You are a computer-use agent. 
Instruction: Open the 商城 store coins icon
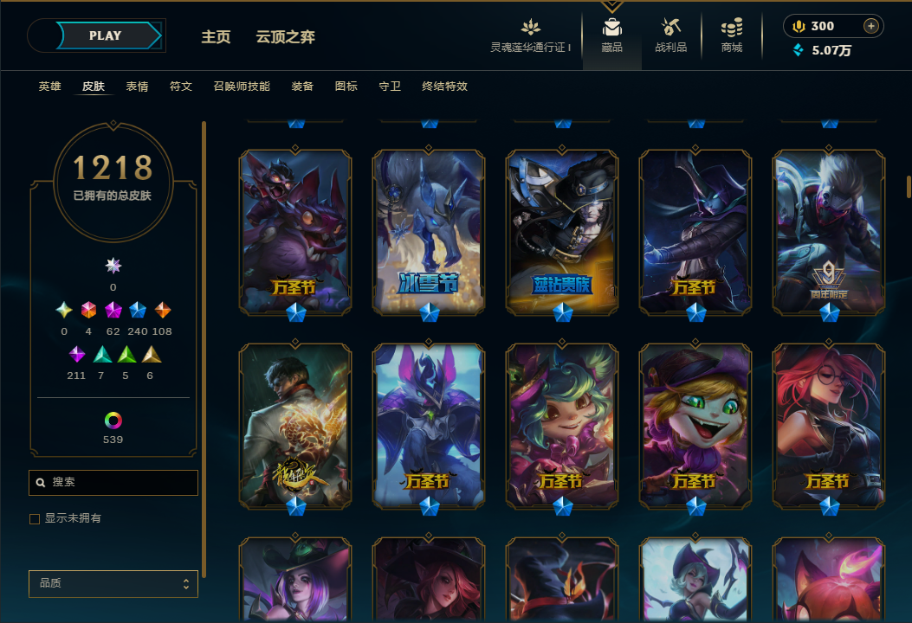pos(732,27)
